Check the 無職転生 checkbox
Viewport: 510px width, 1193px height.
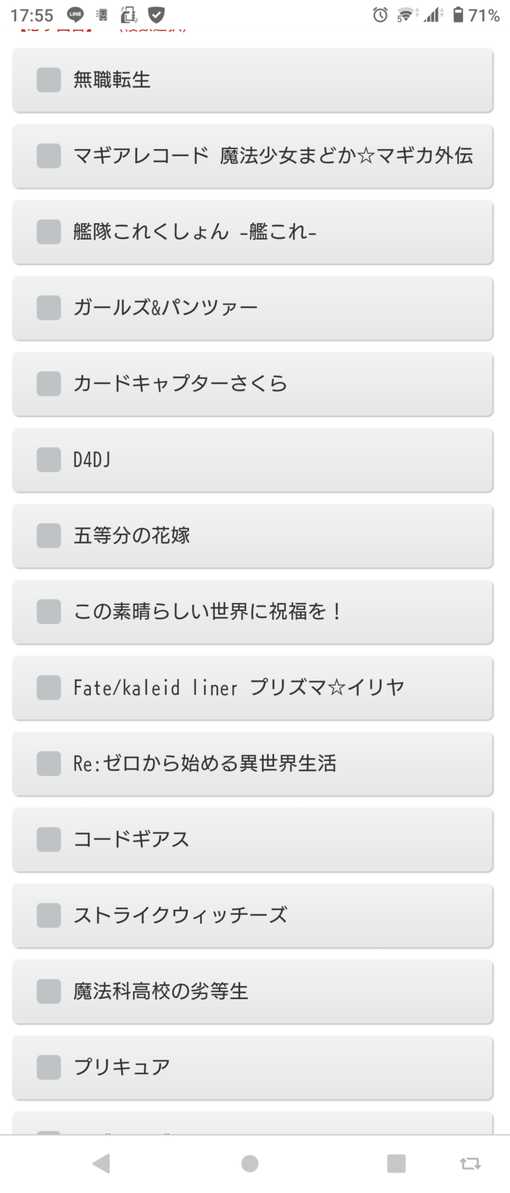(49, 80)
